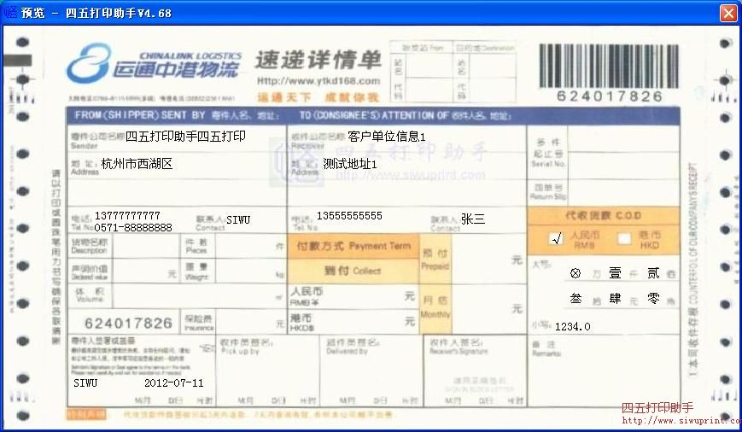Click the 收件员签名 Pick up by box
This screenshot has height=432, width=742.
268,371
